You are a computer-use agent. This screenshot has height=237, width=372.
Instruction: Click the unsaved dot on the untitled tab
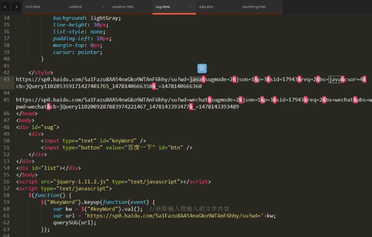coord(104,7)
